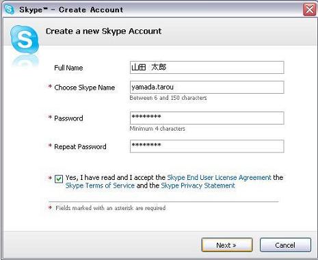Click the Choose Skype Name field
Image resolution: width=318 pixels, height=260 pixels.
click(207, 87)
